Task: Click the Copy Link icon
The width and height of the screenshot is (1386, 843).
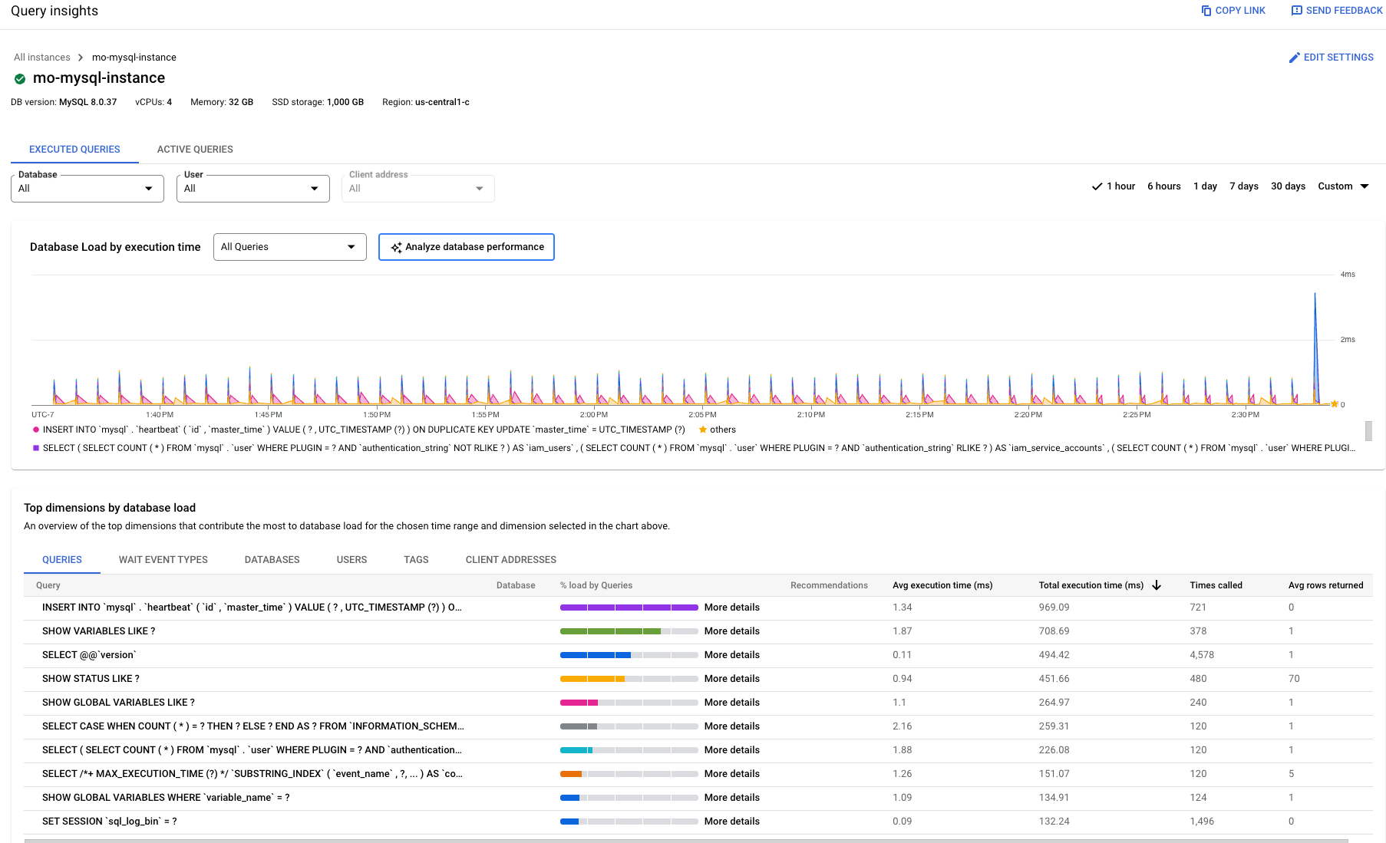Action: pyautogui.click(x=1205, y=10)
